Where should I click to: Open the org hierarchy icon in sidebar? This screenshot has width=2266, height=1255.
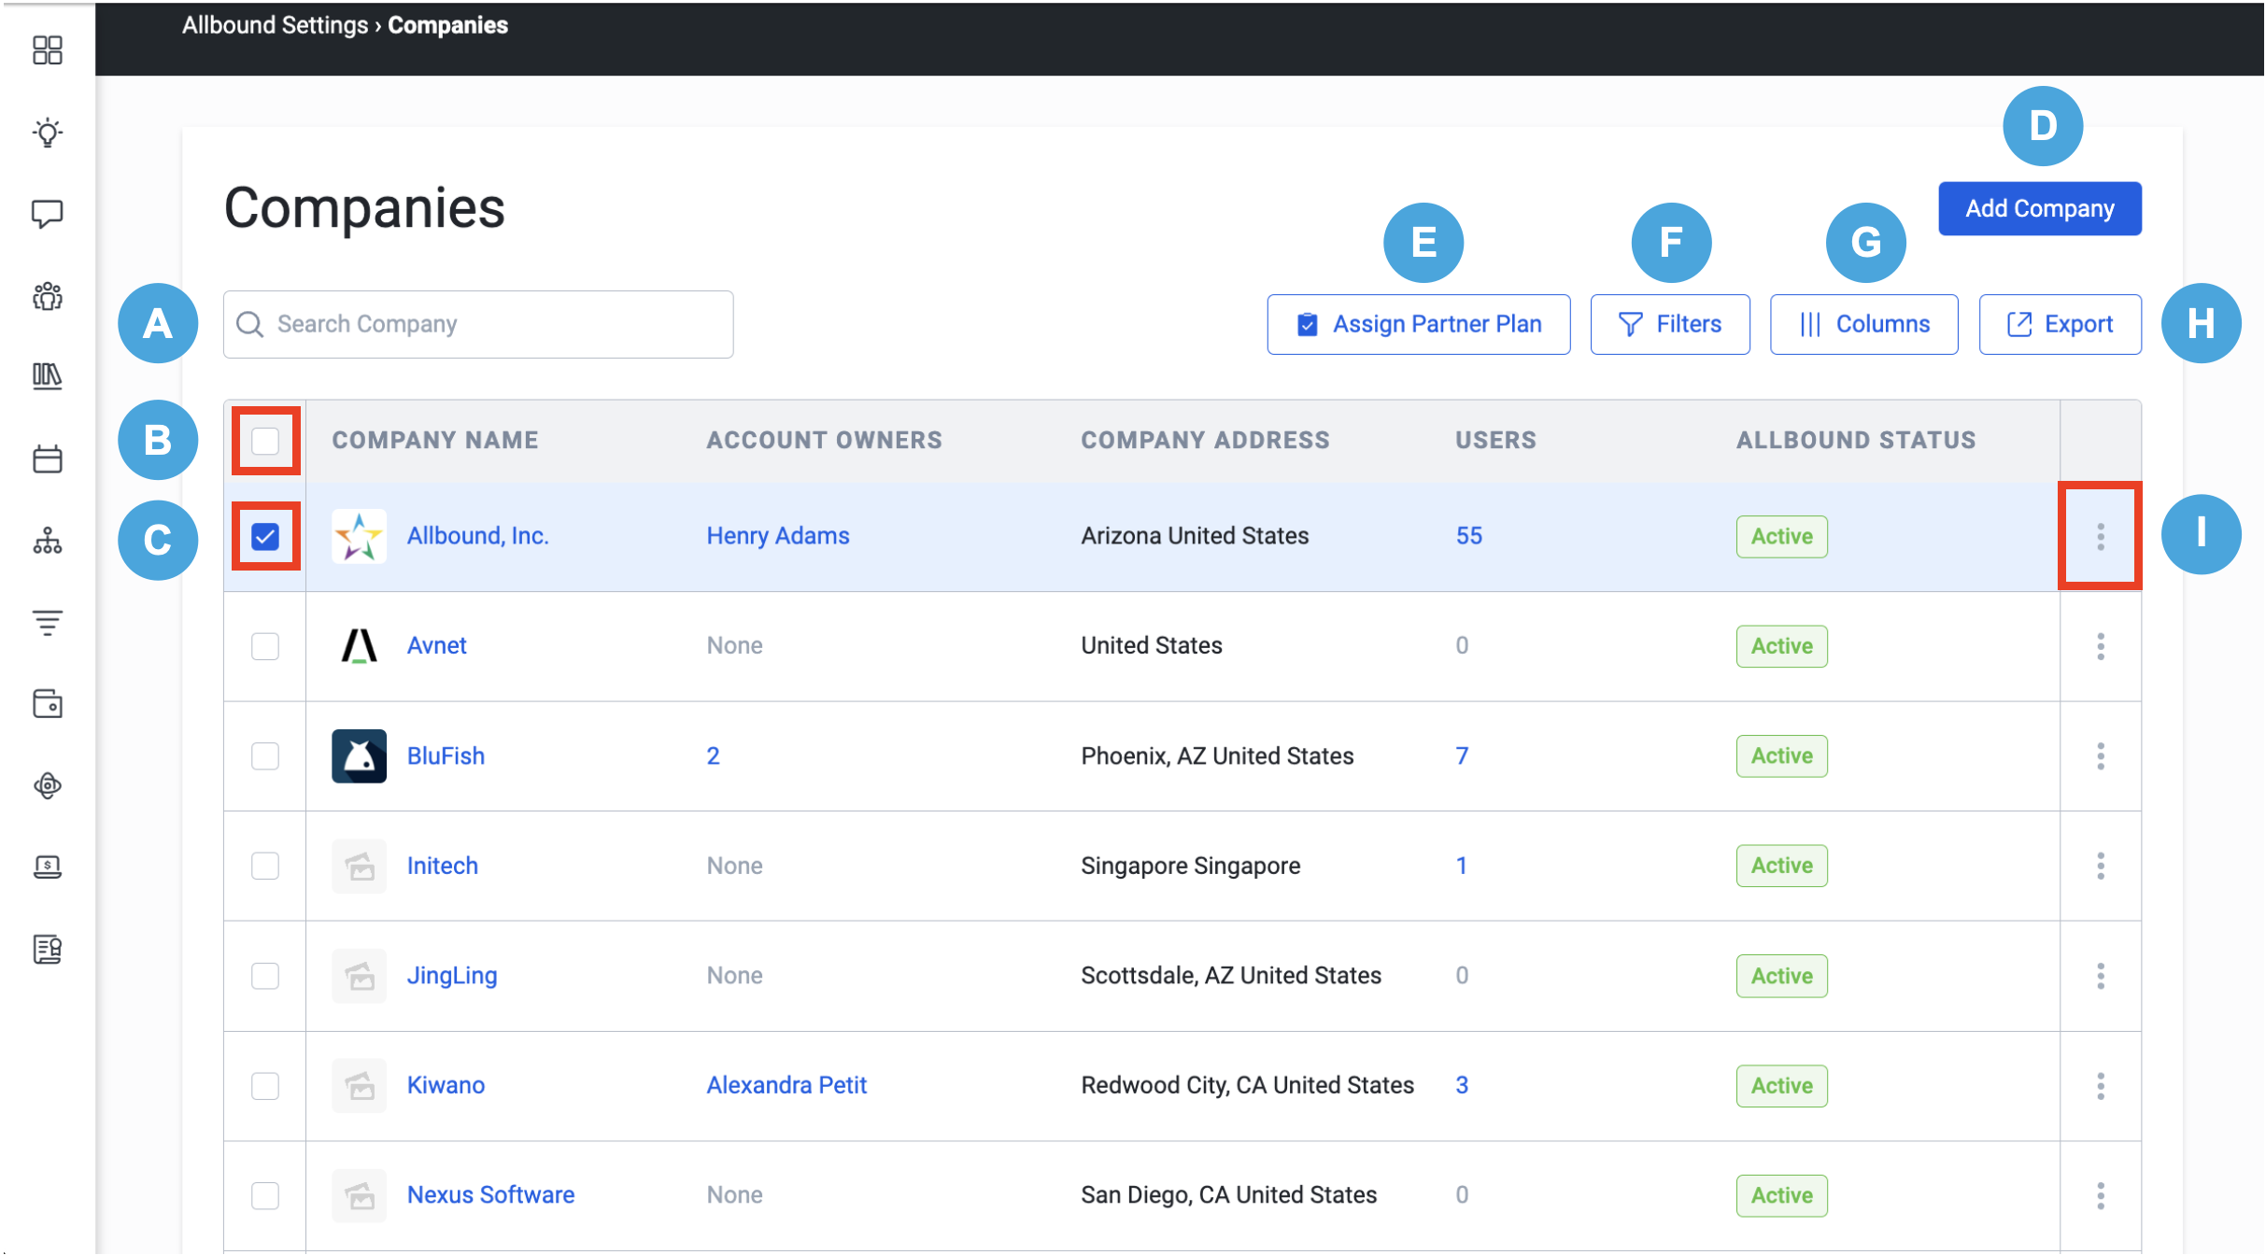pos(47,541)
